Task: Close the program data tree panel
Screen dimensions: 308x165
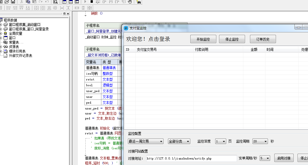Action: pos(68,14)
